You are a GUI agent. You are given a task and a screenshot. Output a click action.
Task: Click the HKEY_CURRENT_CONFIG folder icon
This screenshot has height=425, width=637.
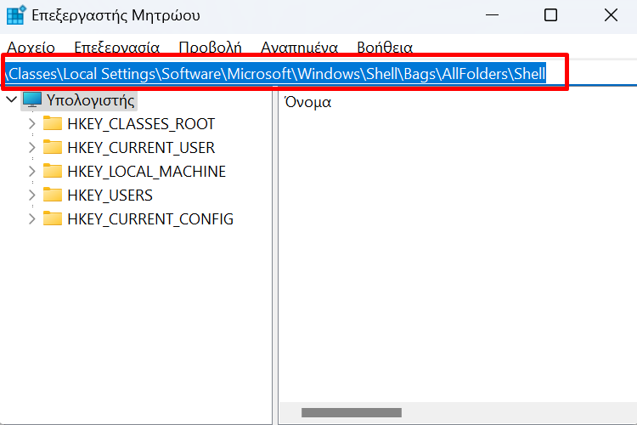[x=53, y=218]
